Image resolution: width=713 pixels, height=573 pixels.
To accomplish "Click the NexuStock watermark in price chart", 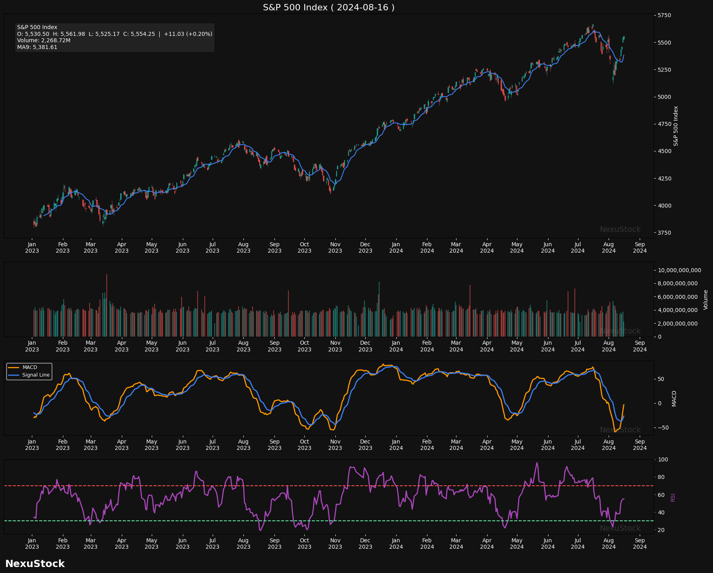I will point(620,230).
